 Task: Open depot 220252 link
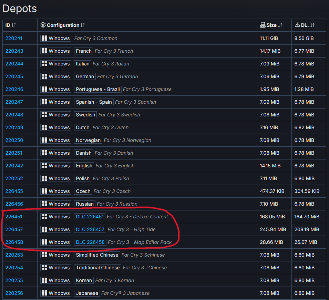click(x=14, y=178)
